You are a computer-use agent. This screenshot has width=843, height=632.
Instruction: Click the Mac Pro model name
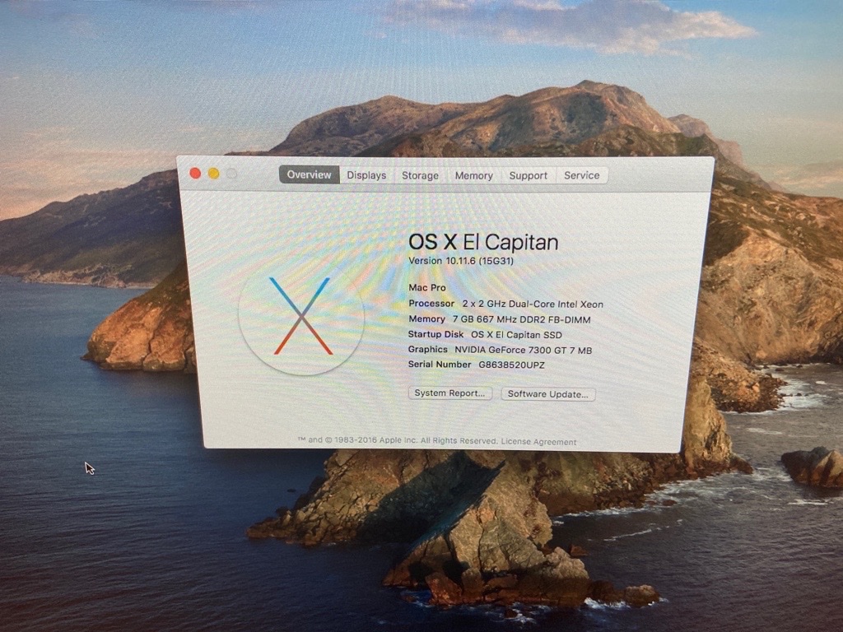427,287
